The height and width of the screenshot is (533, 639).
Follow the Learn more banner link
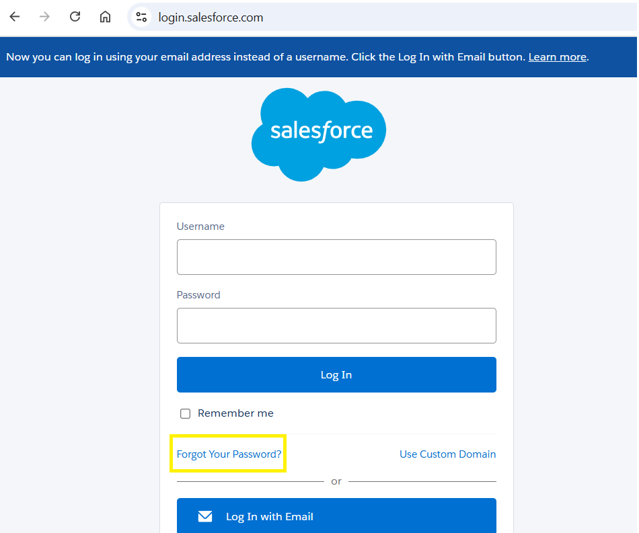tap(557, 57)
